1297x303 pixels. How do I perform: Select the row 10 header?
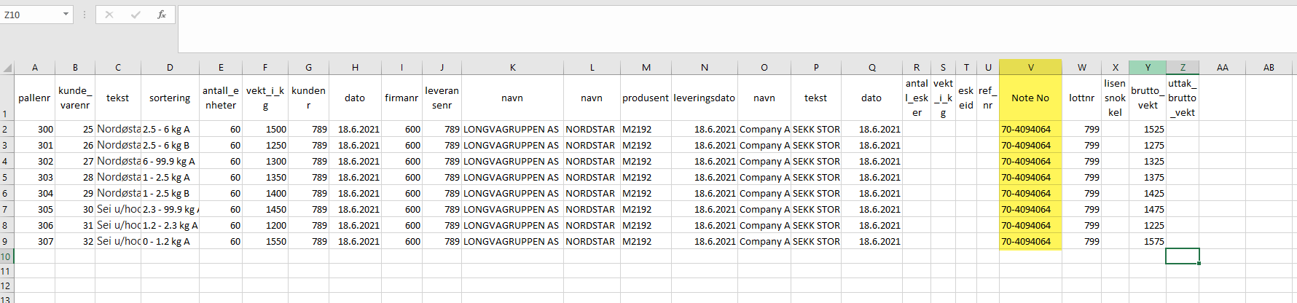pos(6,256)
